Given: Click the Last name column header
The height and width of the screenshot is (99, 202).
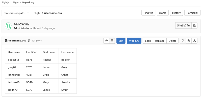Looking at the screenshot, I should pos(67,52).
